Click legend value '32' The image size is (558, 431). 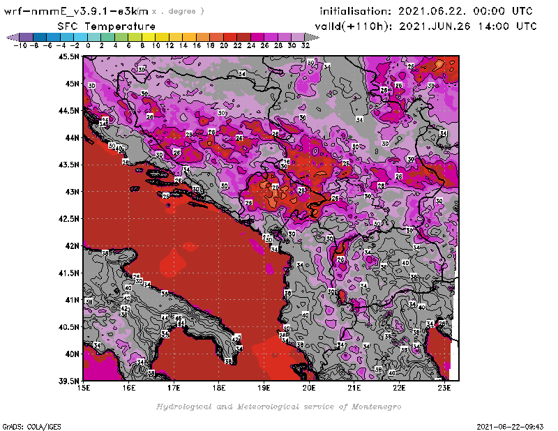coord(306,45)
